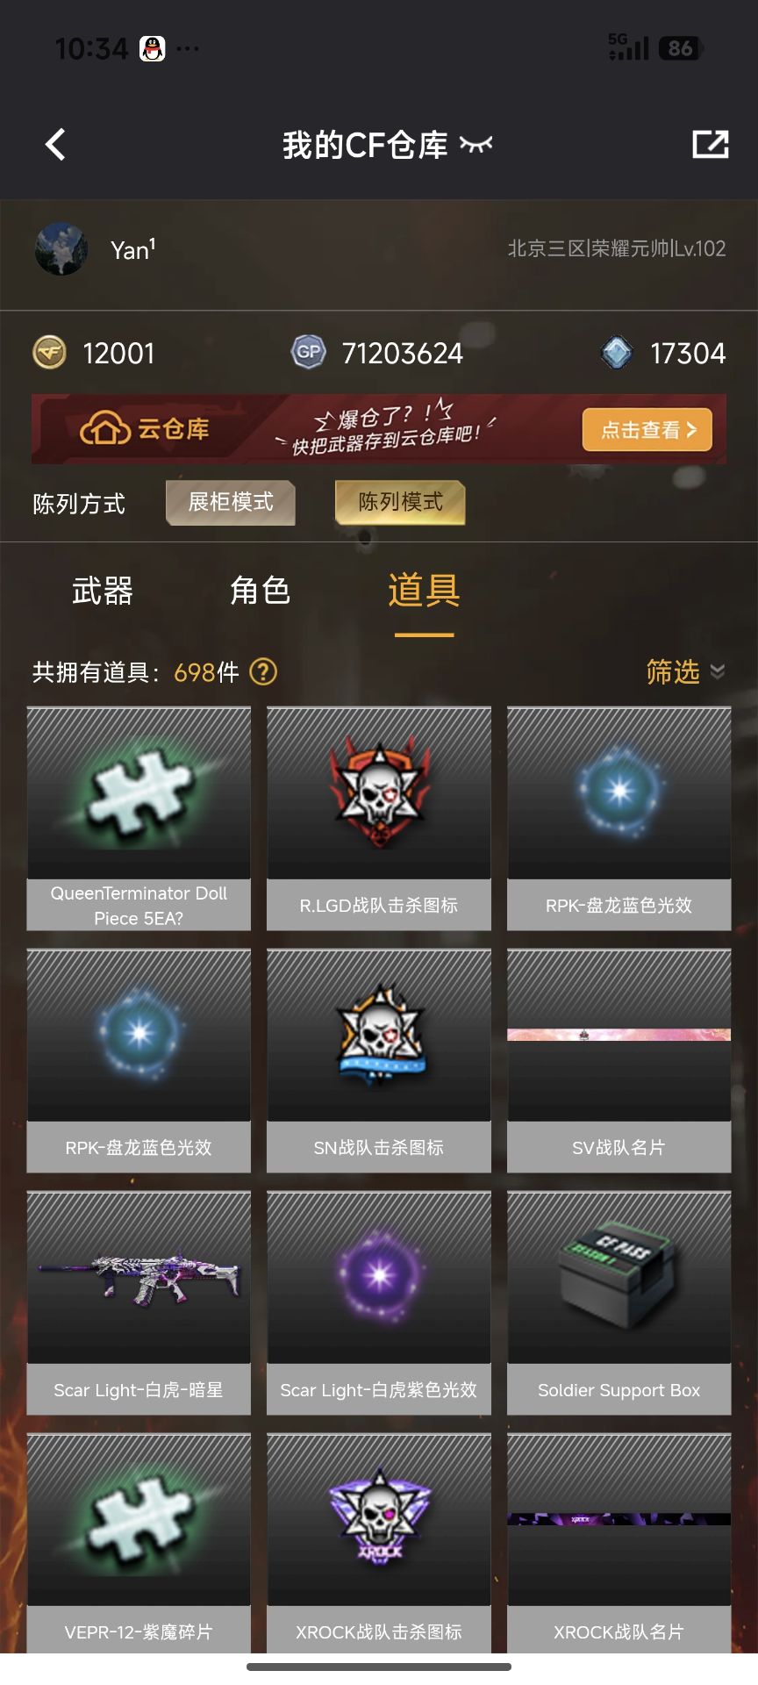Tap the GP currency icon
Viewport: 758px width, 1685px height.
click(x=308, y=353)
